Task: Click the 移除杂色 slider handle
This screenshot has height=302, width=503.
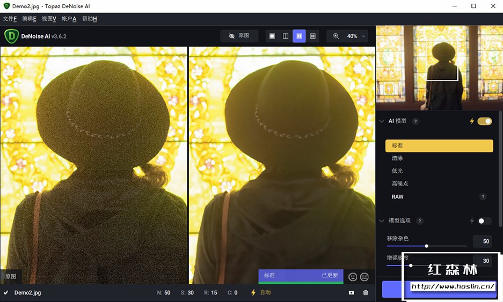Action: 427,246
